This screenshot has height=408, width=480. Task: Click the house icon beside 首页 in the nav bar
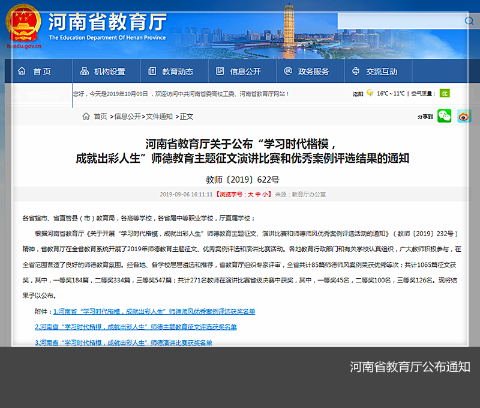[22, 72]
